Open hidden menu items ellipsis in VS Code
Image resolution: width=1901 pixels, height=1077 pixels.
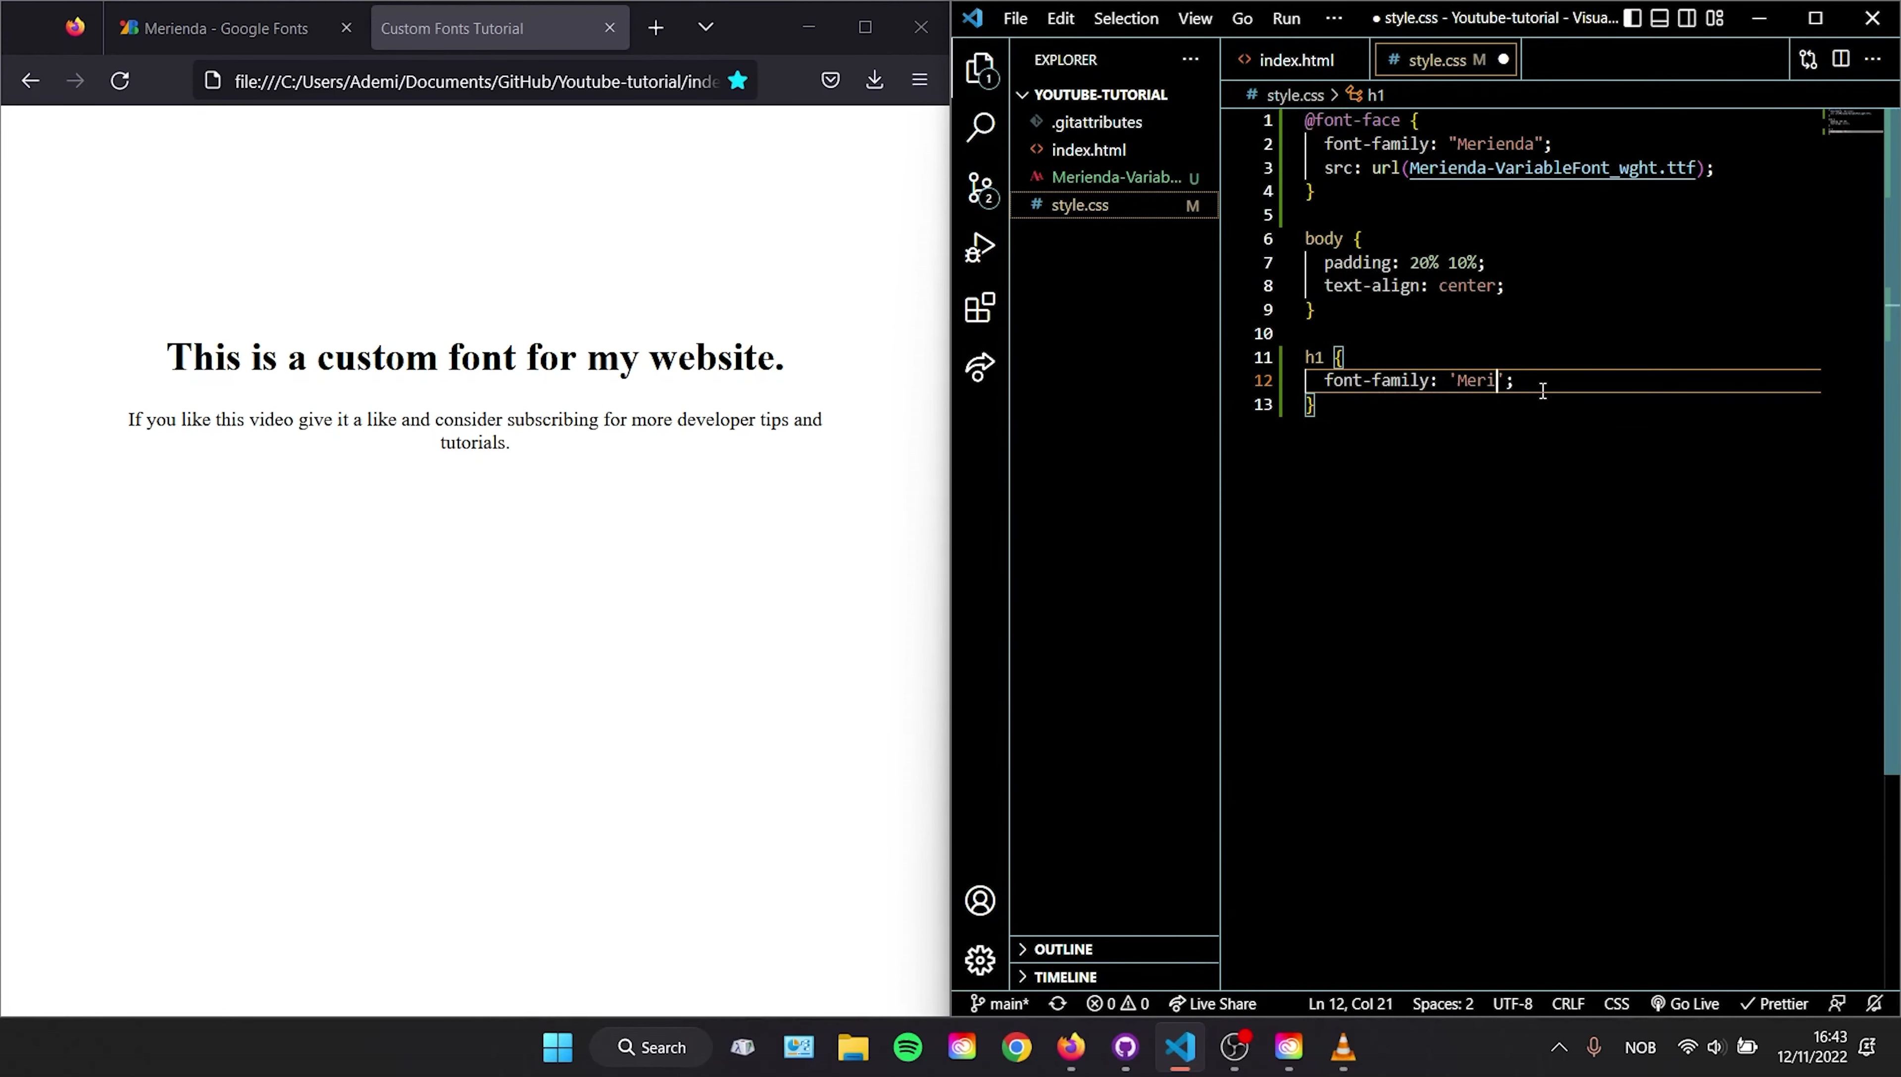tap(1334, 18)
